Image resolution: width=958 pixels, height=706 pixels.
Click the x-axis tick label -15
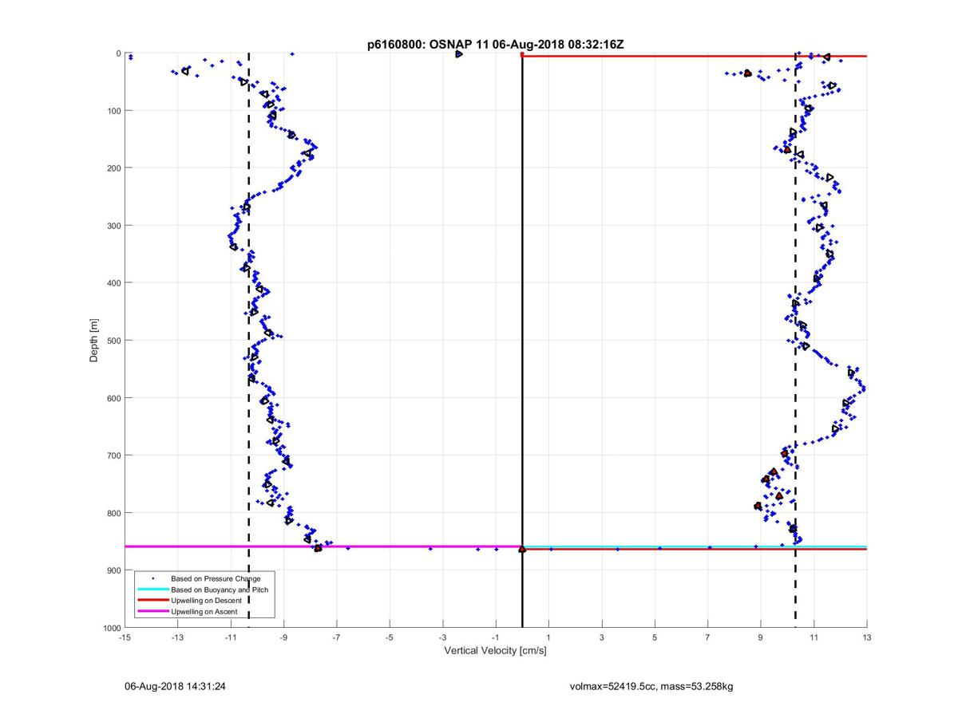[125, 637]
